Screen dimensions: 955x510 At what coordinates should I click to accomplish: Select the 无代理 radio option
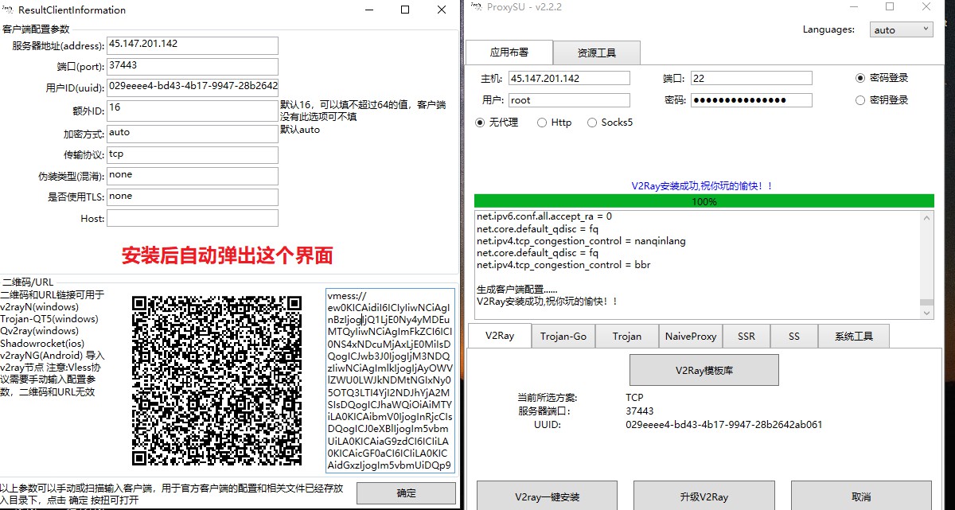click(x=480, y=123)
